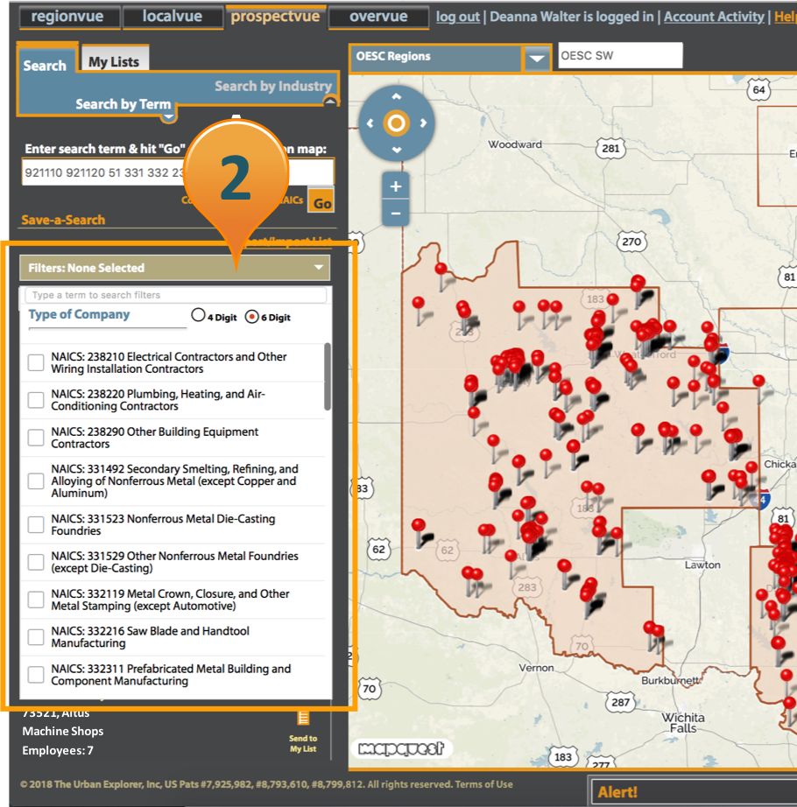Select the 4 Digit radio option
The width and height of the screenshot is (797, 807).
tap(198, 317)
